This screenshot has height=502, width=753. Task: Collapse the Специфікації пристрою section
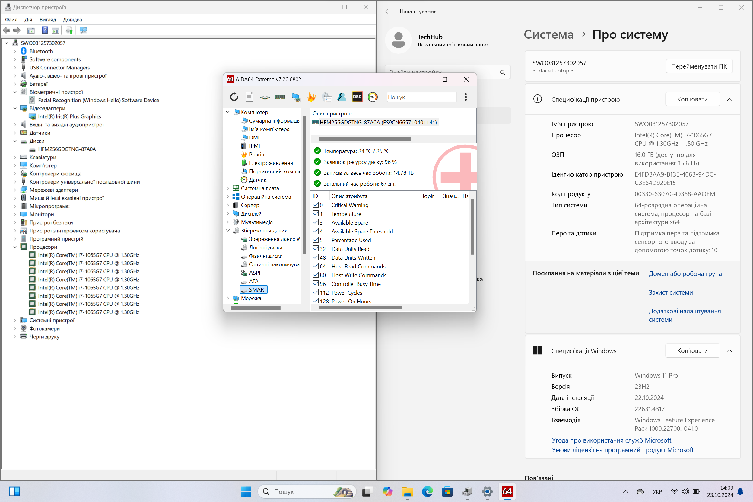tap(729, 99)
